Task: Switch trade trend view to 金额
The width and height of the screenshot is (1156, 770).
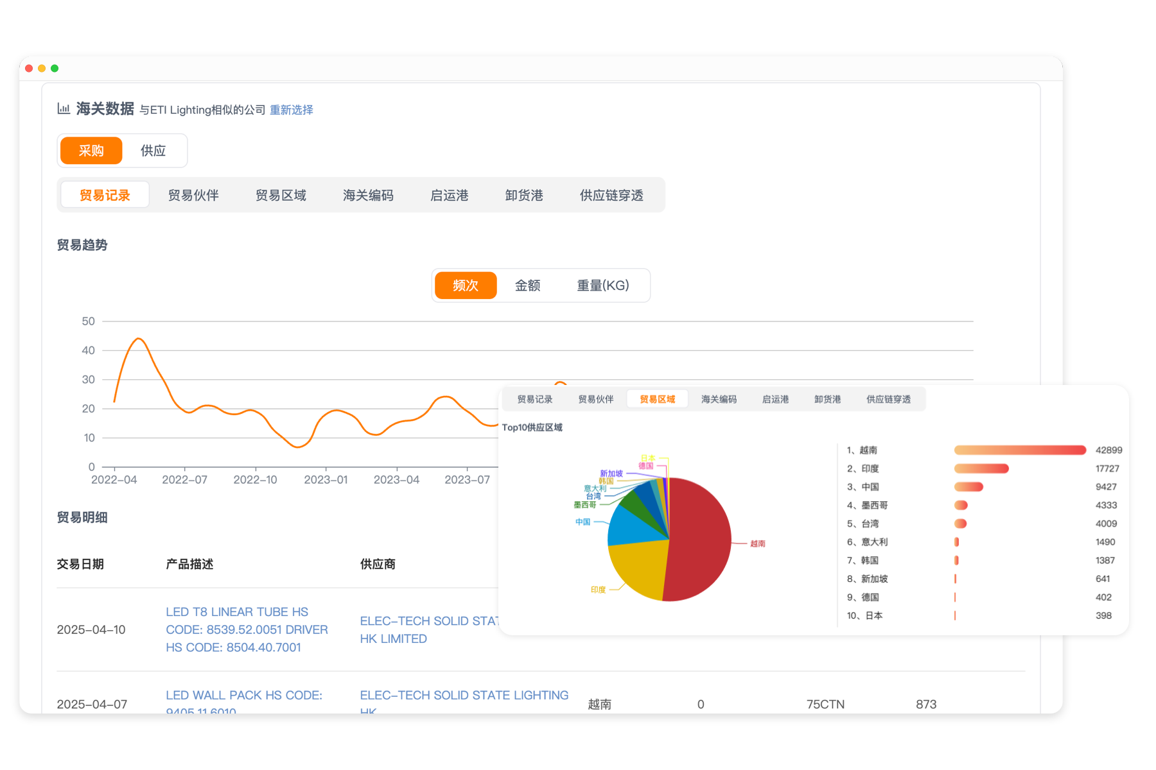Action: [528, 285]
